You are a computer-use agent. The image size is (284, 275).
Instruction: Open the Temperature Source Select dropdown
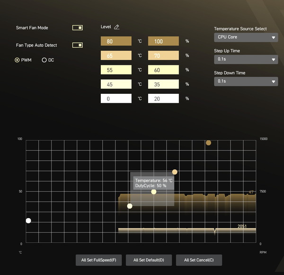click(x=246, y=37)
